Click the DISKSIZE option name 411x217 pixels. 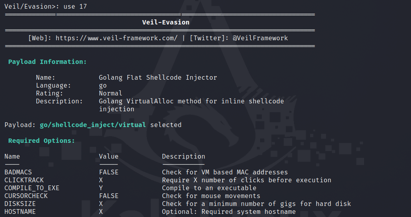tap(20, 204)
